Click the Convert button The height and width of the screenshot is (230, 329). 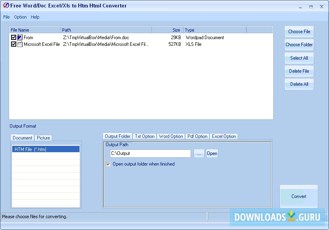coord(299,196)
